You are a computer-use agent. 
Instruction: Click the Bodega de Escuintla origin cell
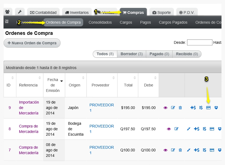[76, 129]
